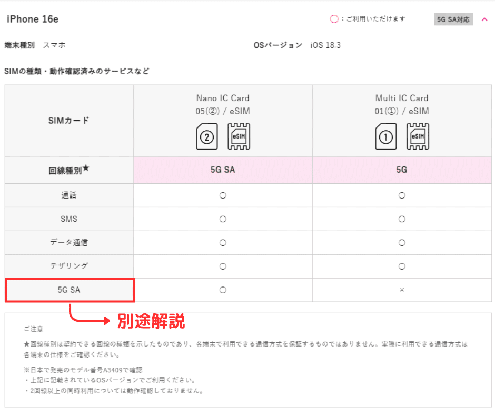Click the ★回線種別 explanation paragraph
The image size is (495, 415).
pos(245,349)
